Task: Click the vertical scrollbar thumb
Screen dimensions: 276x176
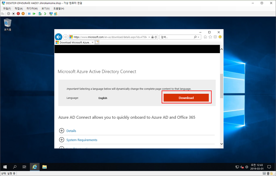Action: tap(222, 86)
